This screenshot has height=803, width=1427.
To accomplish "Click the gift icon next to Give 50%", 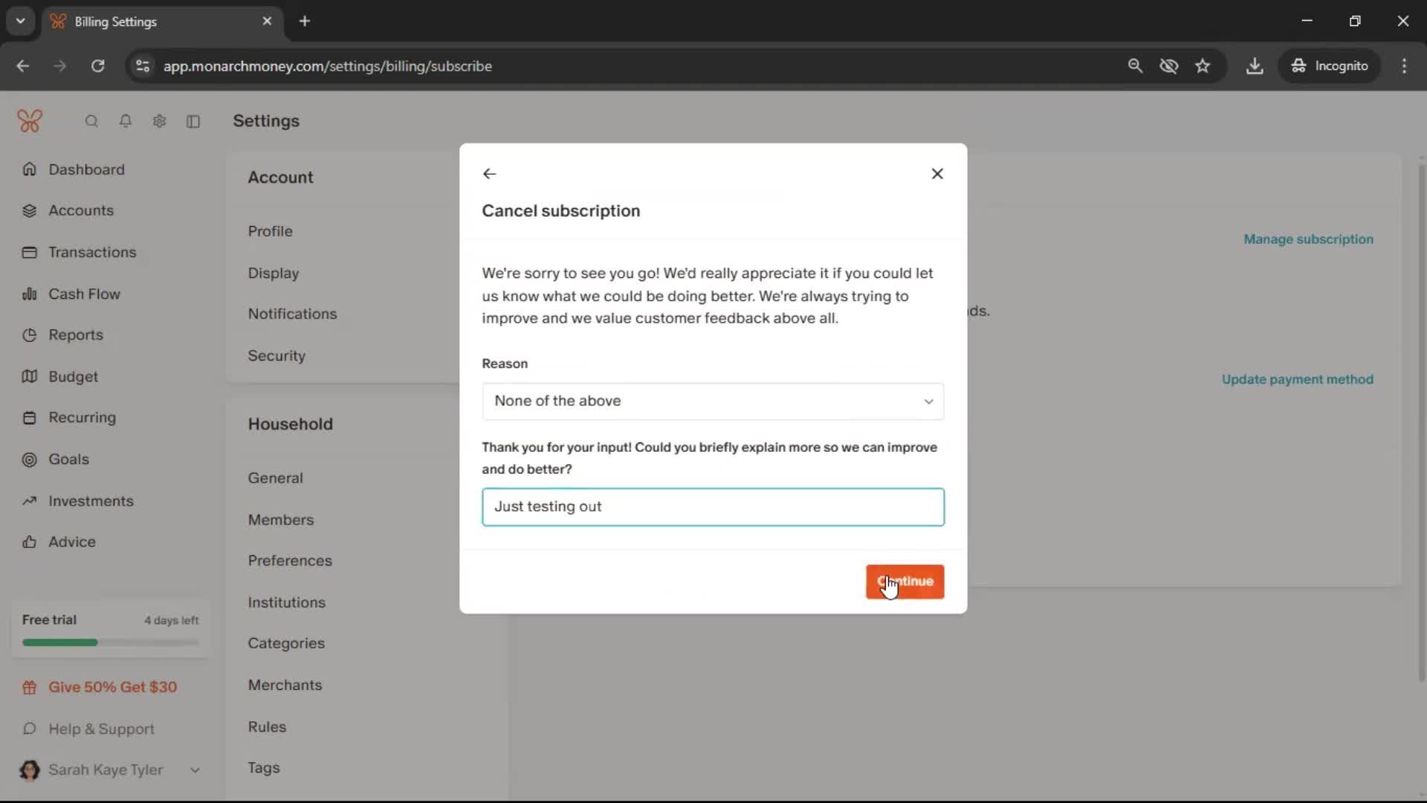I will coord(30,688).
